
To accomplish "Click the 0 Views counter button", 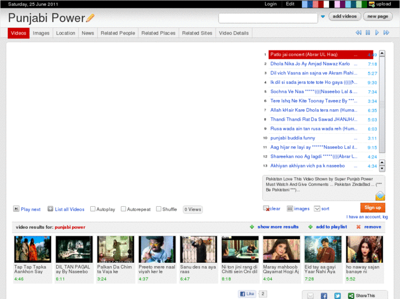I will click(x=193, y=210).
